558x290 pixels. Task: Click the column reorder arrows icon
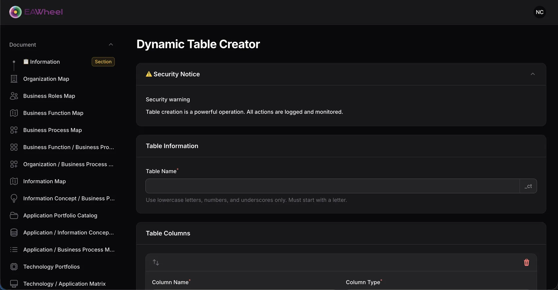click(x=156, y=262)
